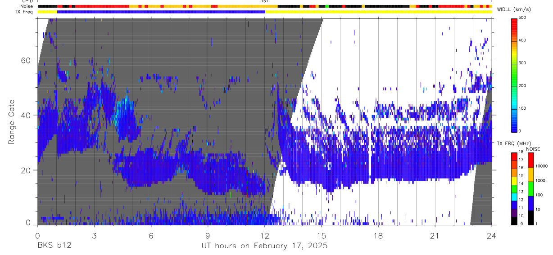Click the 'BKS b12' radar label
This screenshot has width=553, height=255.
coord(54,246)
